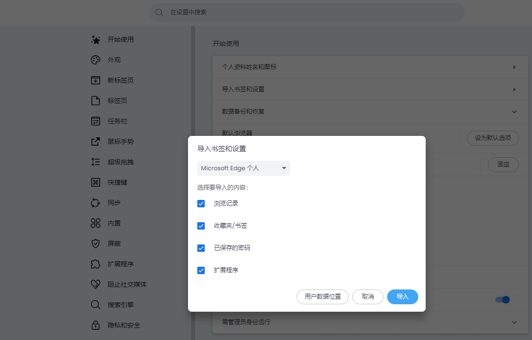
Task: Open the Microsoft Edge 个人 source dropdown
Action: [x=244, y=168]
